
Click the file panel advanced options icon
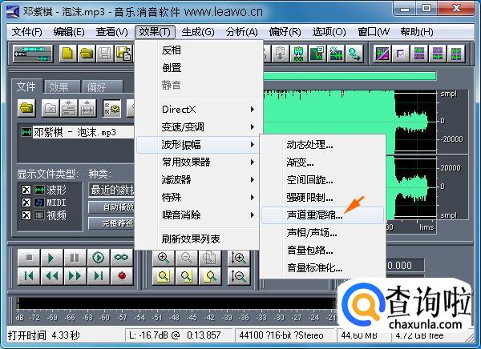111,108
